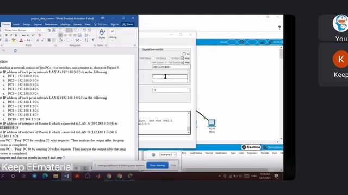Open the Styles gallery in Word
This screenshot has height=195, width=348.
tap(102, 35)
